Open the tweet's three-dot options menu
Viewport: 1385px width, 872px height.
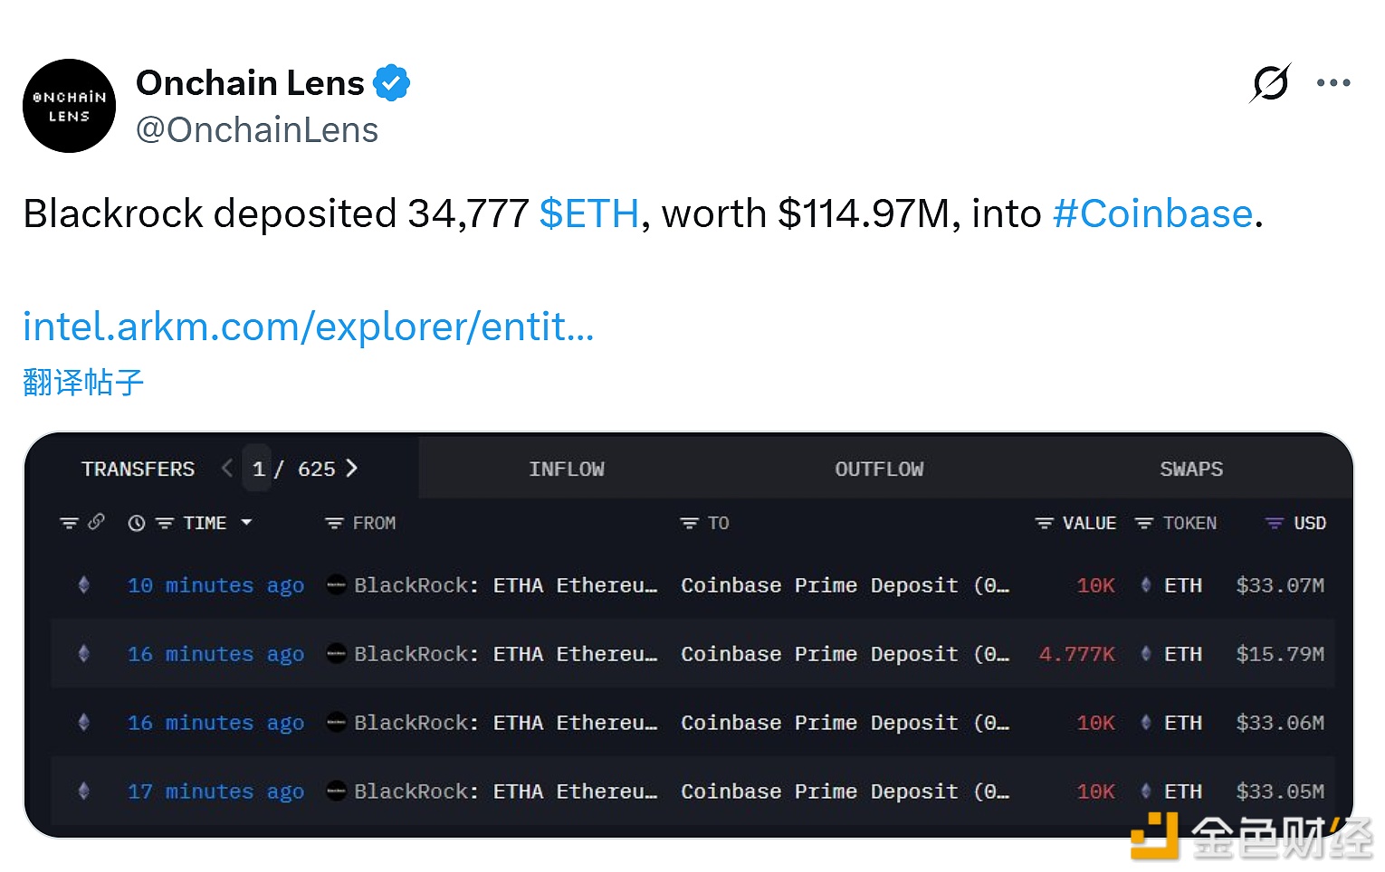(x=1332, y=82)
